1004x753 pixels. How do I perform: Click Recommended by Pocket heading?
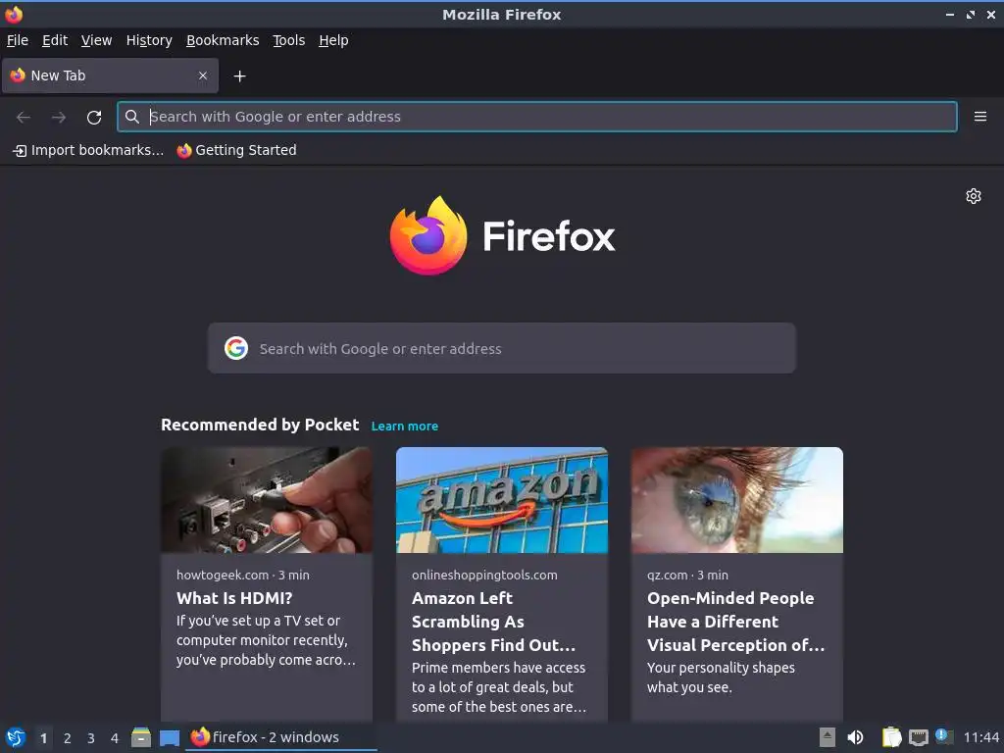260,425
